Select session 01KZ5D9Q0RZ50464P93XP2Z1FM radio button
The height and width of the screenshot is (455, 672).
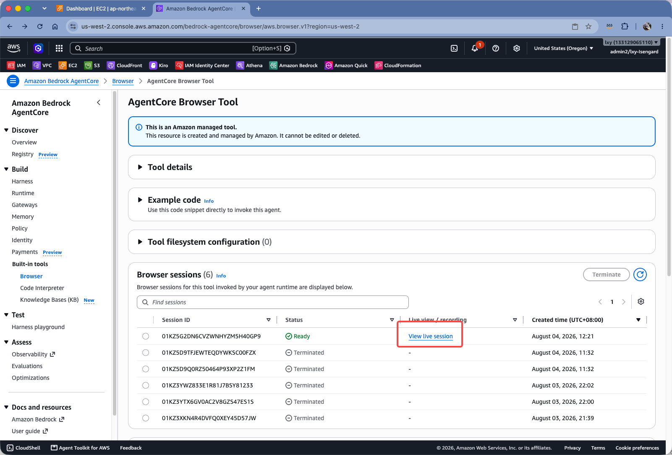(x=146, y=369)
